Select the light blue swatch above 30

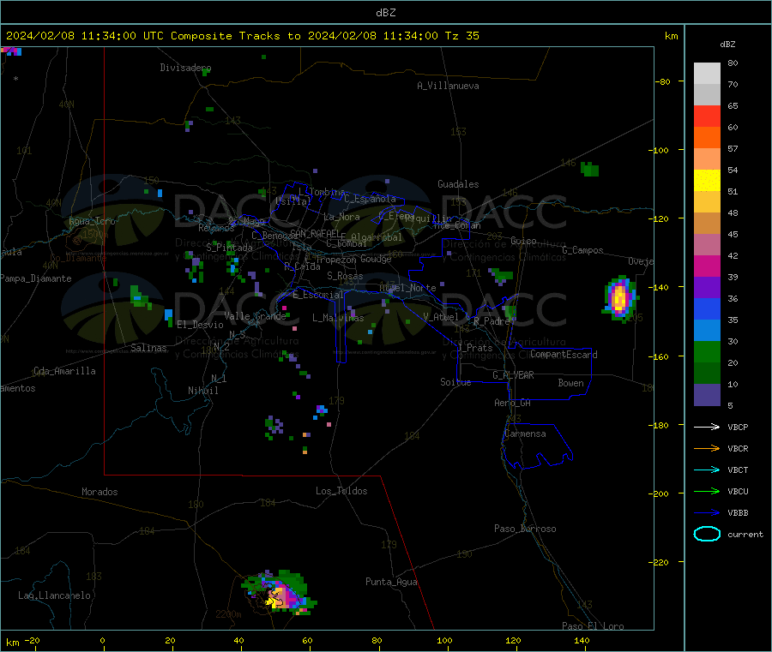pos(707,331)
